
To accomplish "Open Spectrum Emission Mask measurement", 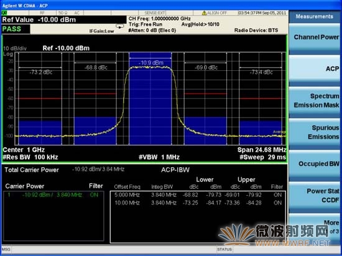I will coord(314,101).
